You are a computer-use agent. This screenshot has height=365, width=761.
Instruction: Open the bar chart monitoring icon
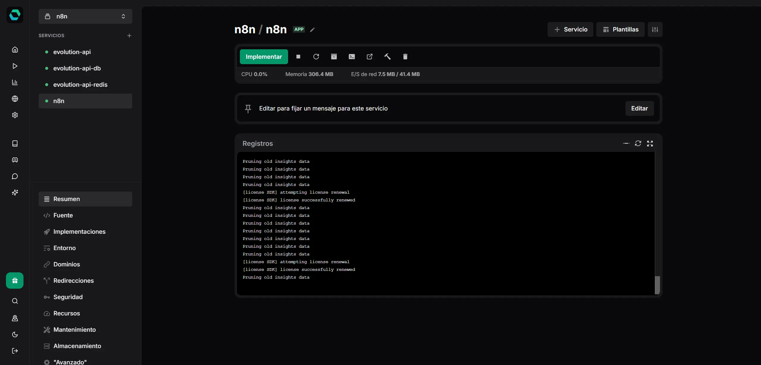point(15,82)
